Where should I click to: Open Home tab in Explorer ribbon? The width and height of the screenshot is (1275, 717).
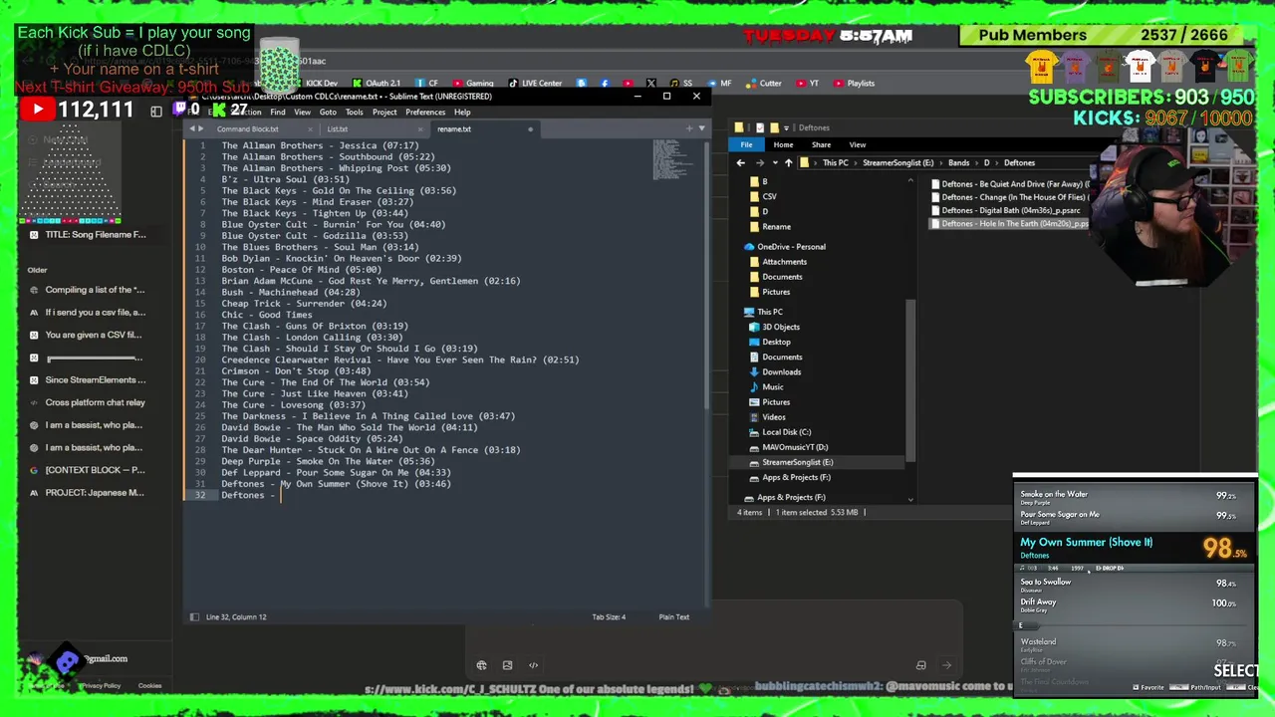click(x=783, y=145)
